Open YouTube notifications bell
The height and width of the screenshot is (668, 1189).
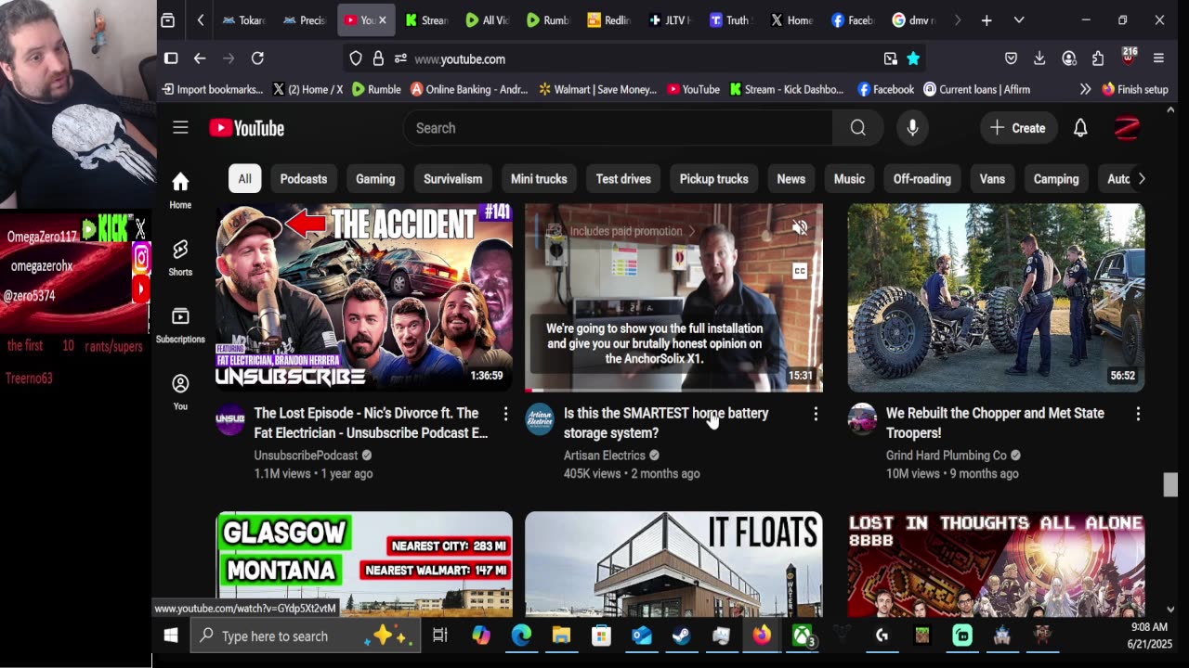1080,128
